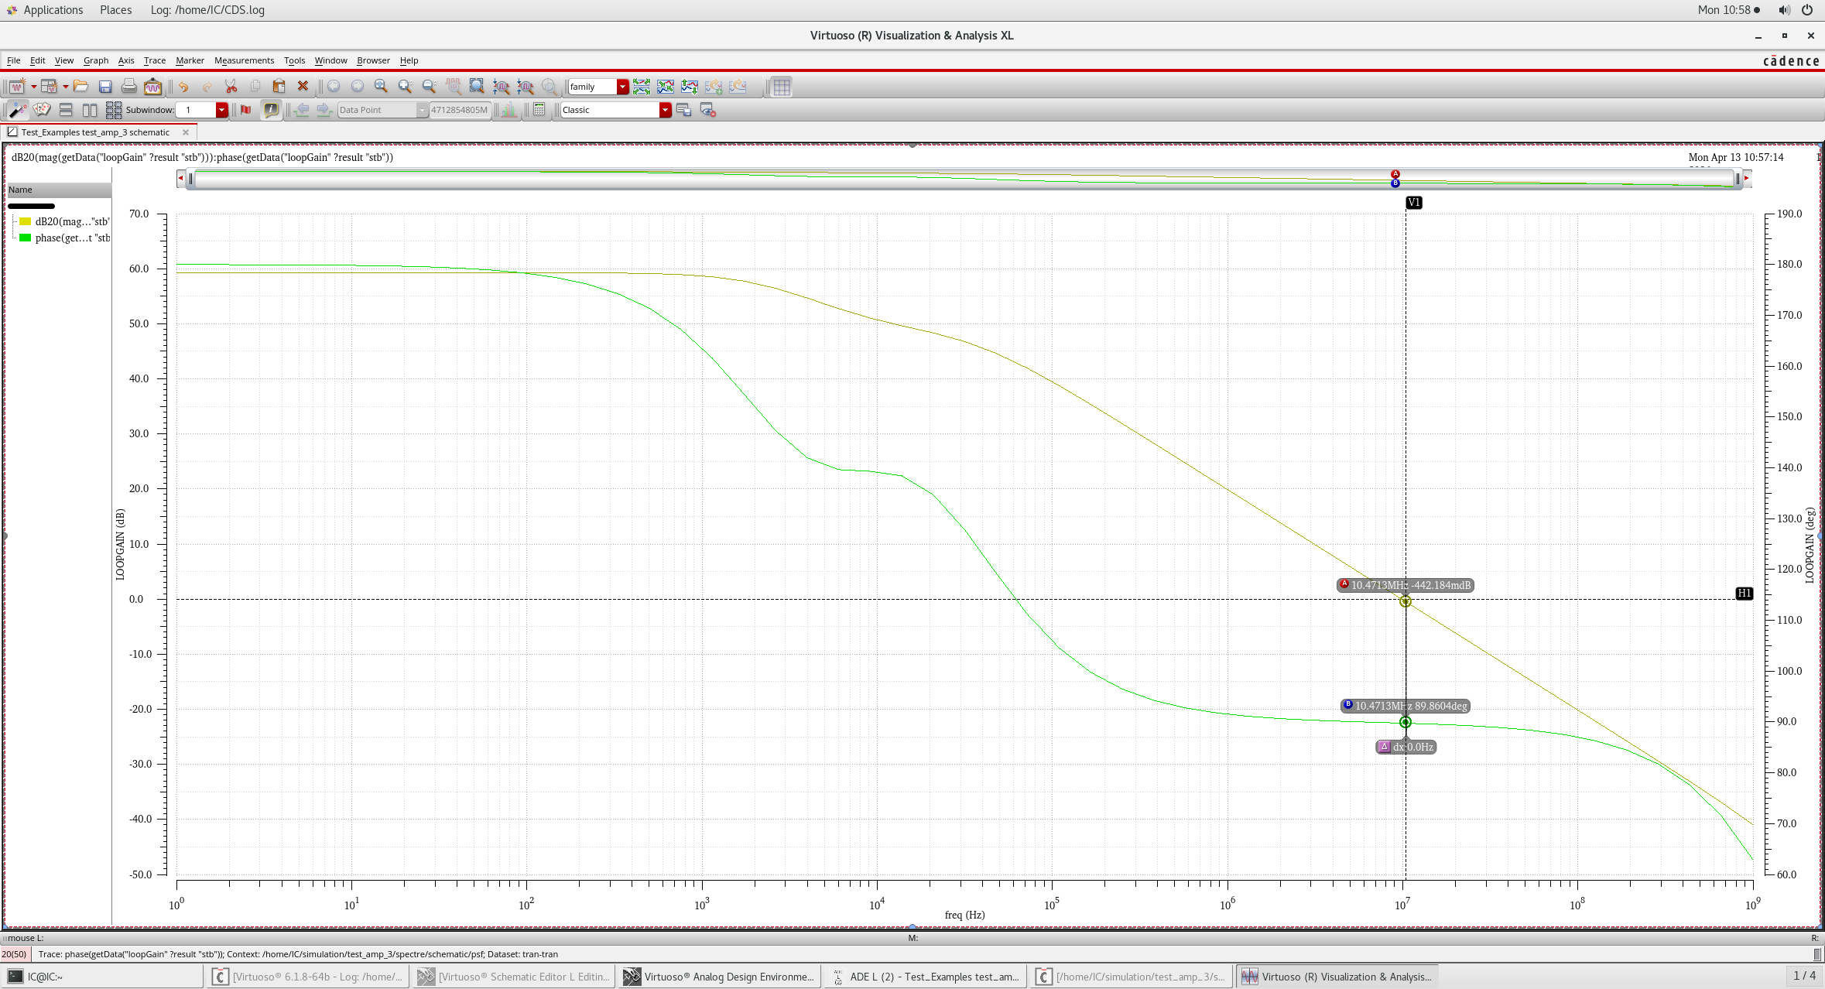Undo the last action
1825x989 pixels.
(183, 87)
